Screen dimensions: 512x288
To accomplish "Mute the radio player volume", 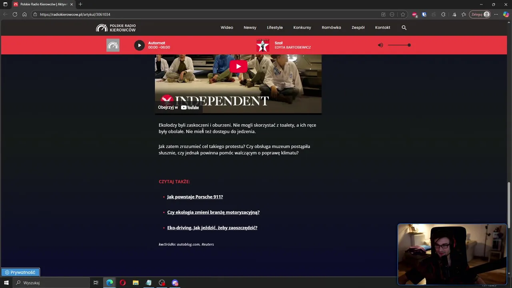I will (380, 45).
